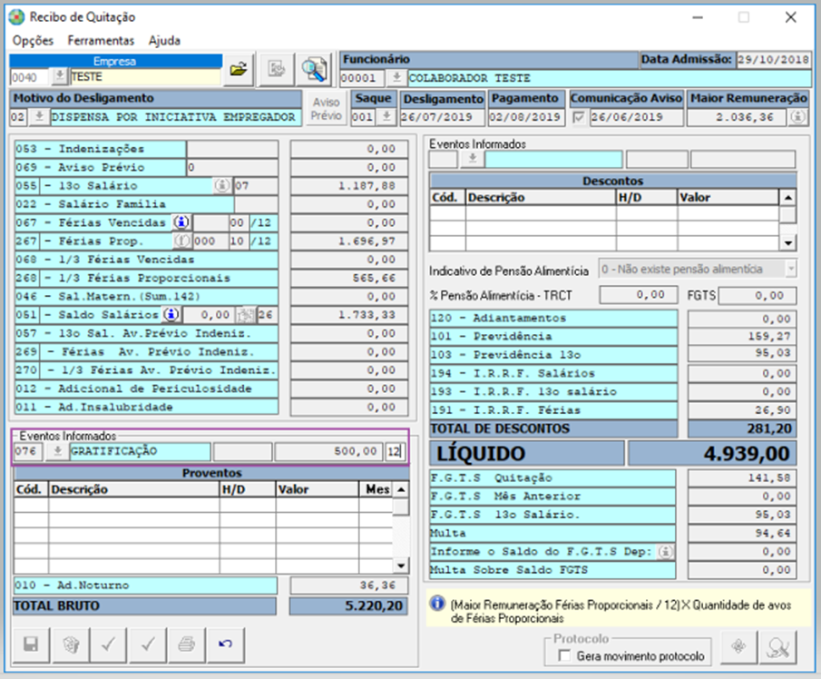Open the company folder icon
The width and height of the screenshot is (821, 679).
(x=239, y=69)
